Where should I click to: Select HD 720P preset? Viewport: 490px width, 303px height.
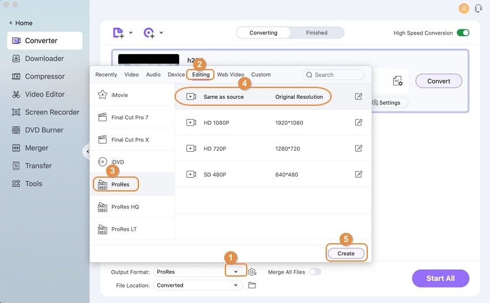pyautogui.click(x=273, y=148)
